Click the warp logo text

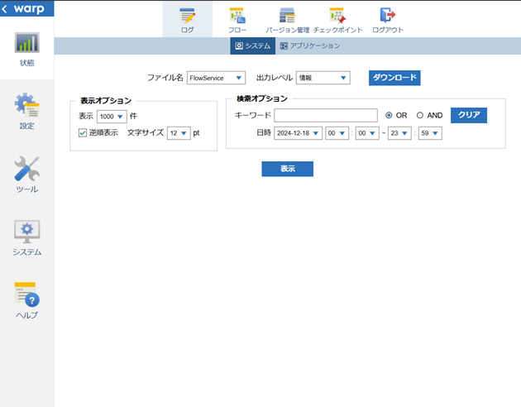29,9
